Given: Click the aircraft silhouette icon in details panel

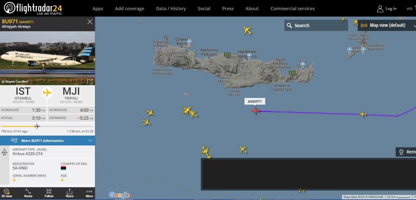Looking at the screenshot, I should [4, 152].
